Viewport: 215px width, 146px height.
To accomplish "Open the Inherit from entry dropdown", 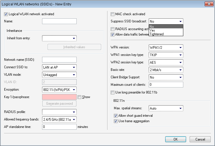I will coord(74,38).
